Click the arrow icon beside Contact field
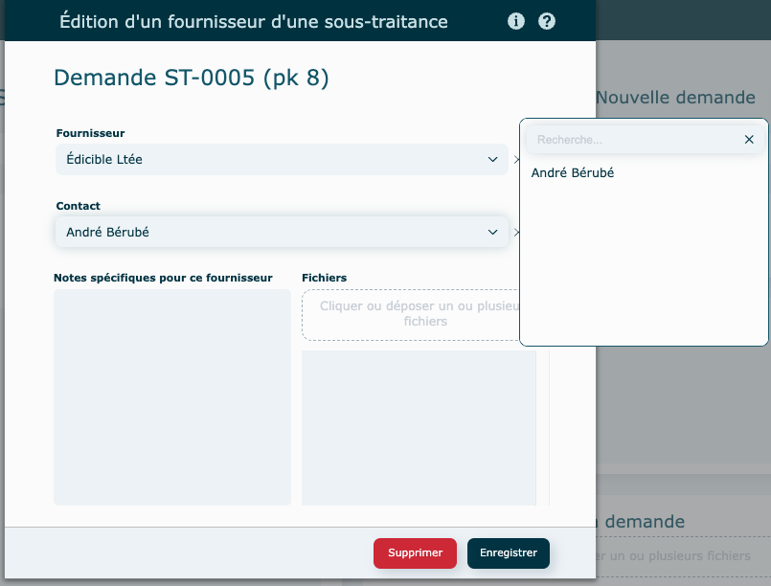Screen dimensions: 771x586 [x=517, y=232]
